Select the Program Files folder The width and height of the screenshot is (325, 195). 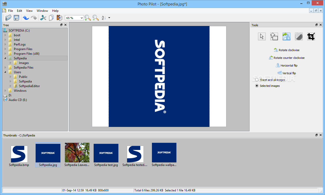point(23,49)
